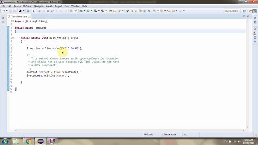258x145 pixels.
Task: Expand the Next Annotation dropdown arrow
Action: [x=158, y=11]
